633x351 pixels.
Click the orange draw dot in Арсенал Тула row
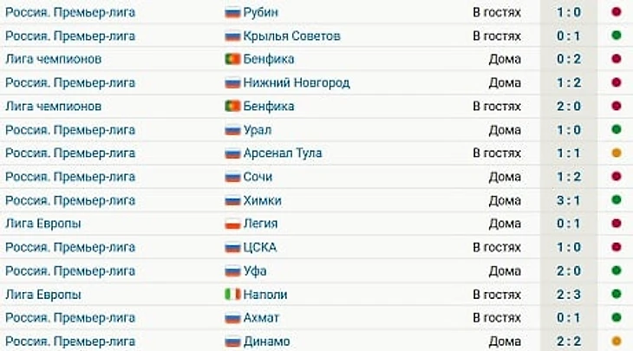616,153
